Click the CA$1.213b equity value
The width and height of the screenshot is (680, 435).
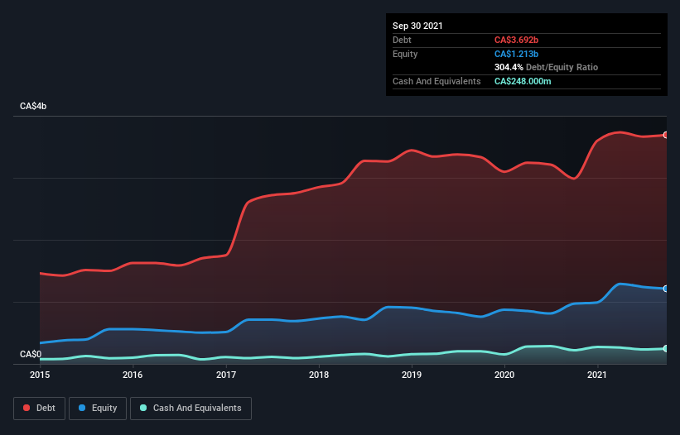click(516, 54)
